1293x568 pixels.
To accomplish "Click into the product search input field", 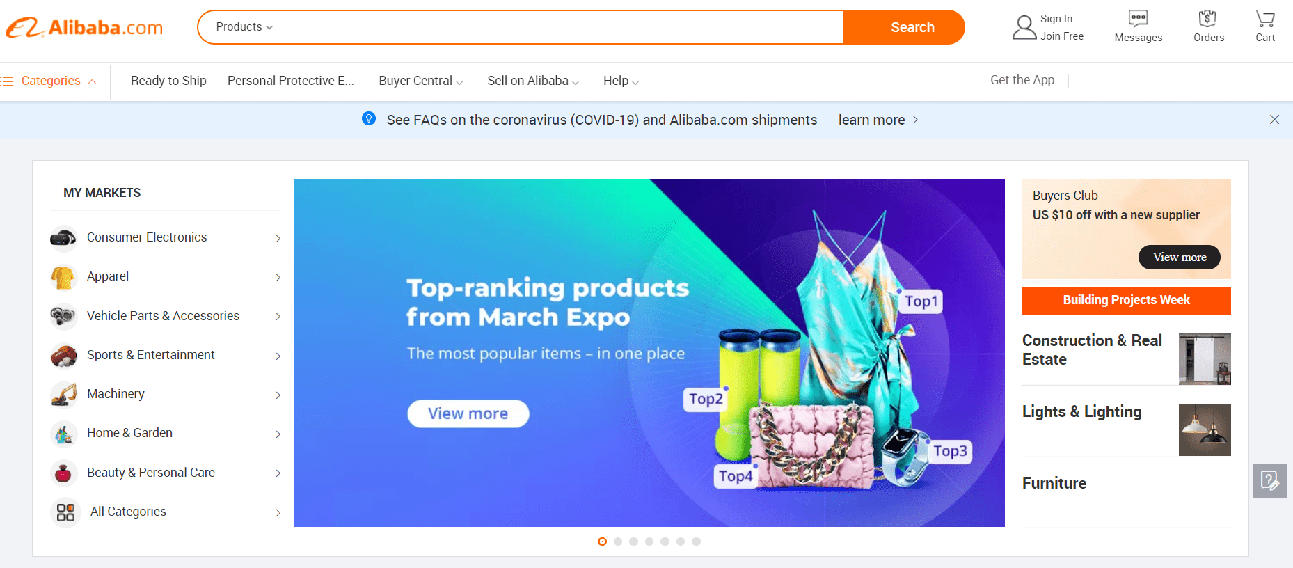I will point(566,27).
